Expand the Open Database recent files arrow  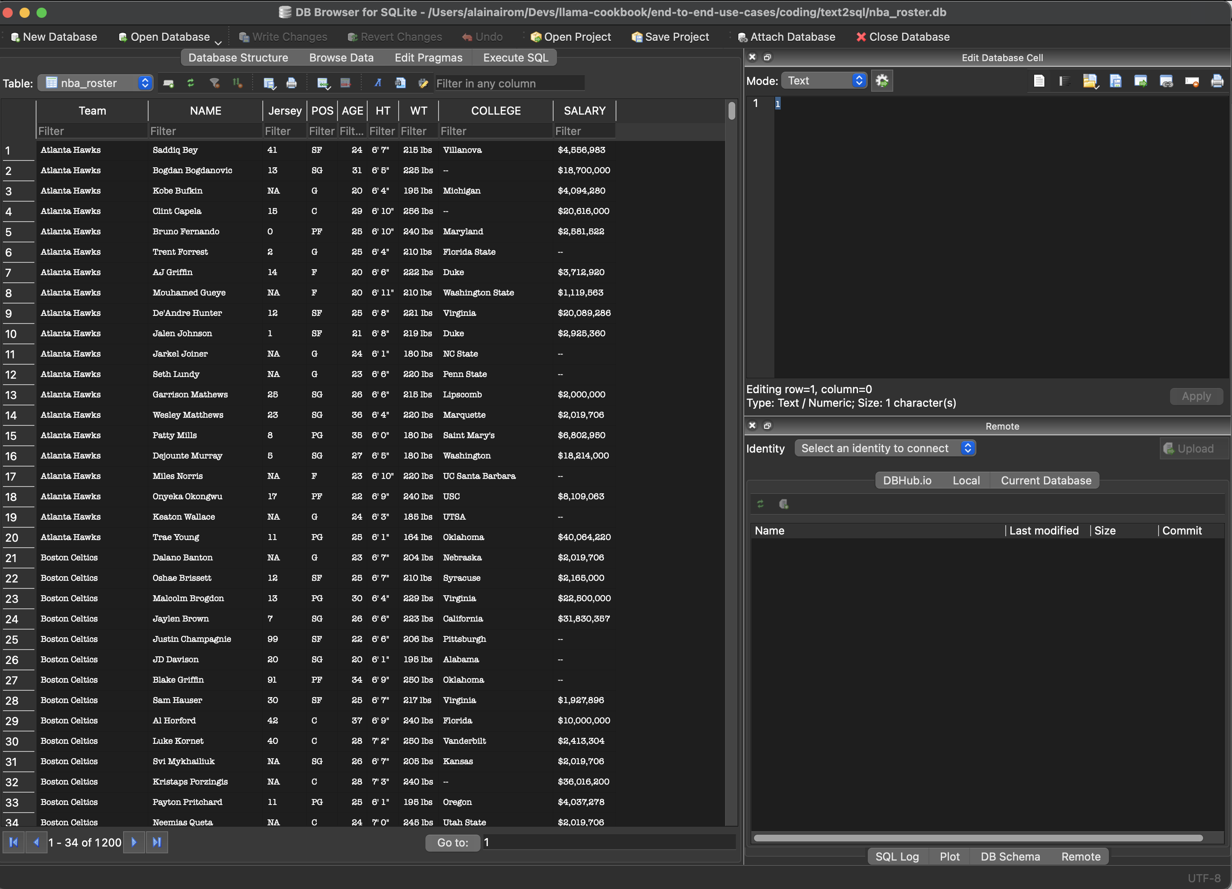[x=218, y=42]
